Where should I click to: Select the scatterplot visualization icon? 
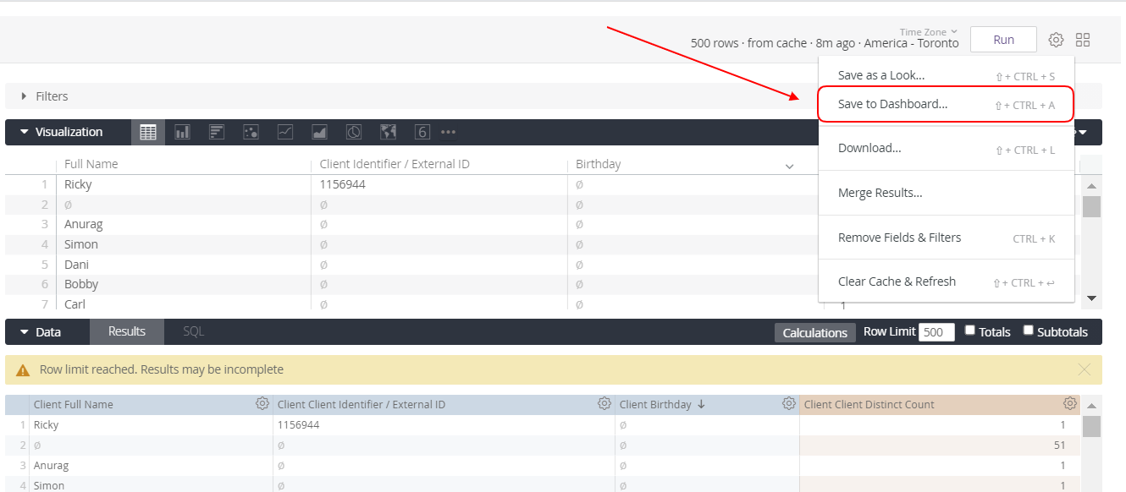[x=251, y=132]
